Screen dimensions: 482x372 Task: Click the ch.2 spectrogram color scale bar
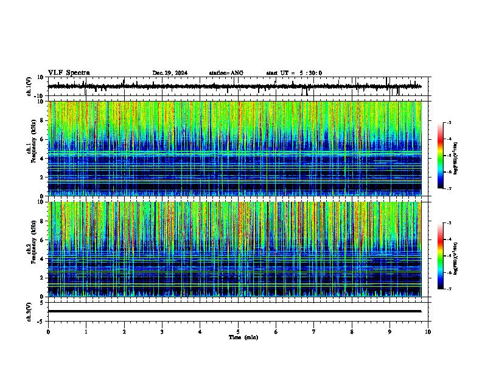pos(440,256)
